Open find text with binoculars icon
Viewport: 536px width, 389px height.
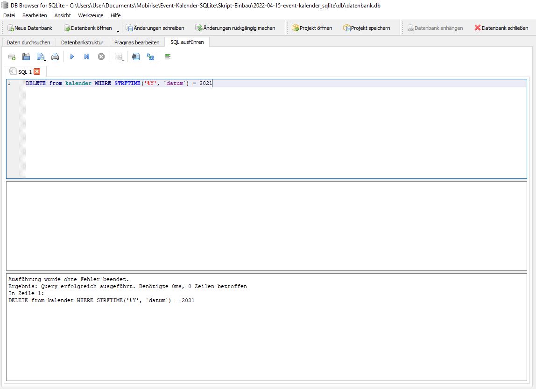pos(135,57)
